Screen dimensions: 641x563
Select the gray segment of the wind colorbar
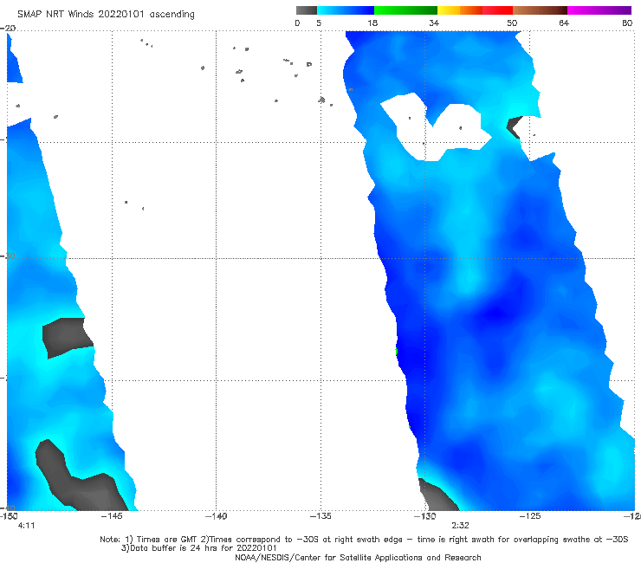coord(306,10)
